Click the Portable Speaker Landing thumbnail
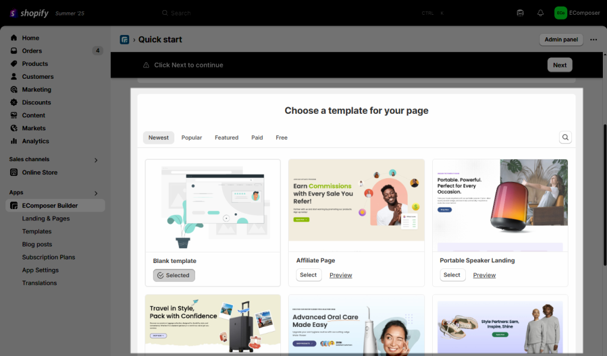Viewport: 607px width, 356px height. 500,206
